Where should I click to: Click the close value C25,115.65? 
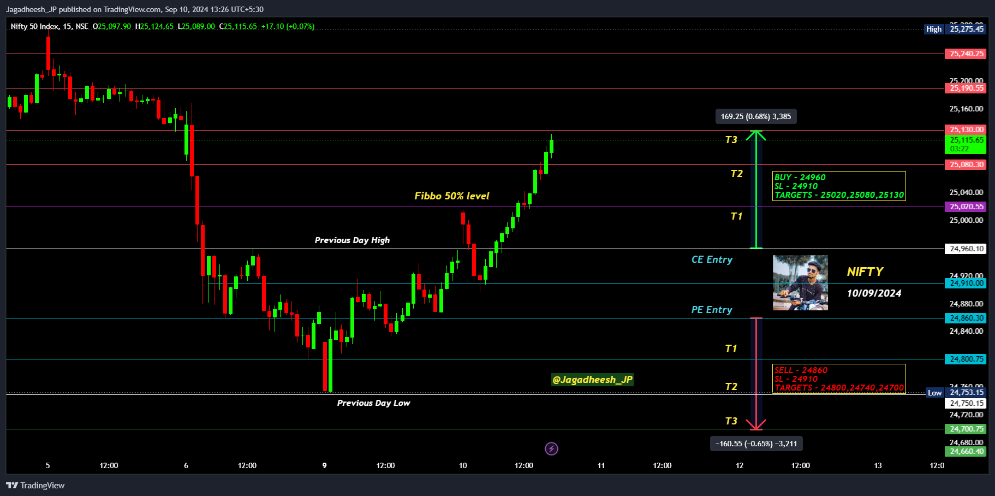[x=238, y=26]
